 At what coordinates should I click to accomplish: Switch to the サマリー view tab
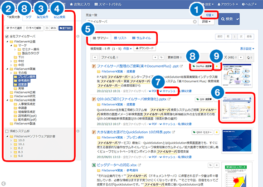click(x=101, y=38)
